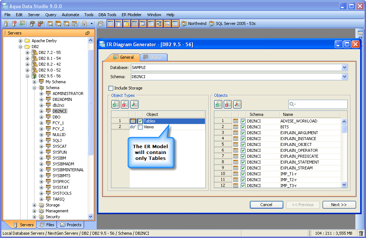
Task: Click the trash can icon in status bar
Action: (361, 233)
